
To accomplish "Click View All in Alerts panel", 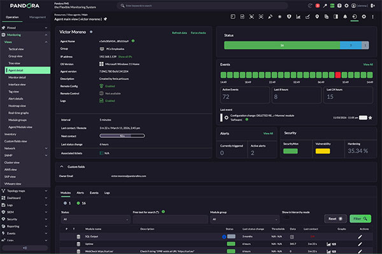I will (268, 133).
